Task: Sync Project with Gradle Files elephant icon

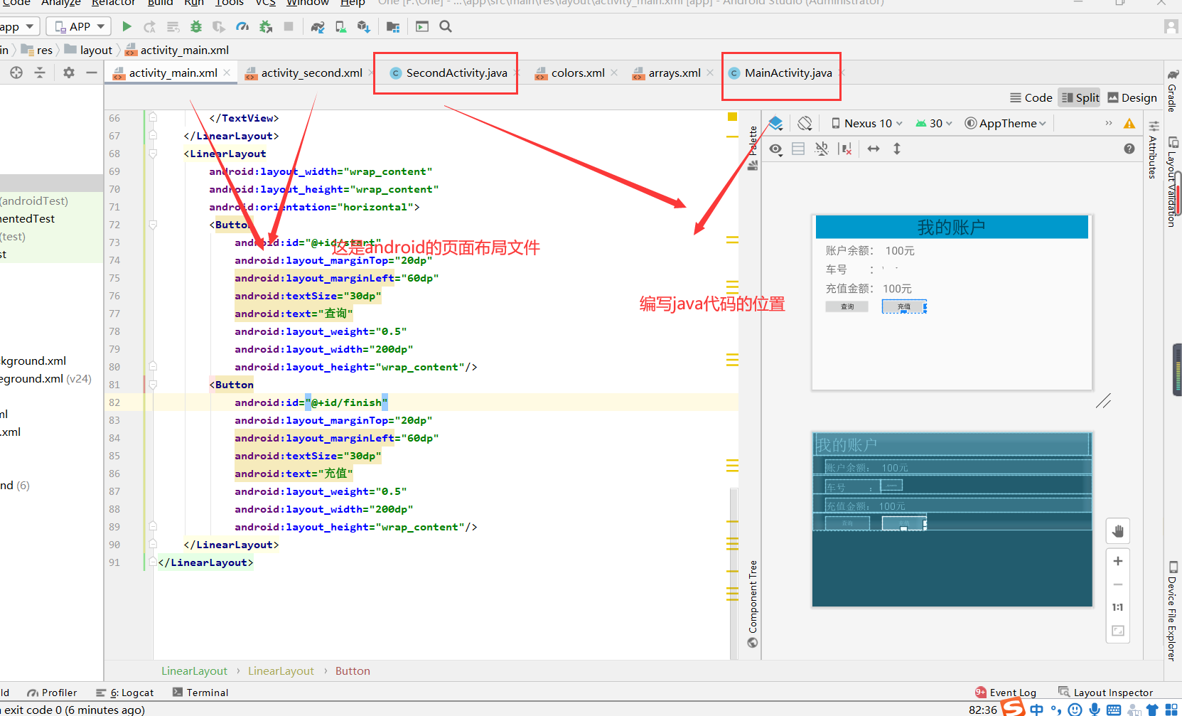Action: point(318,26)
